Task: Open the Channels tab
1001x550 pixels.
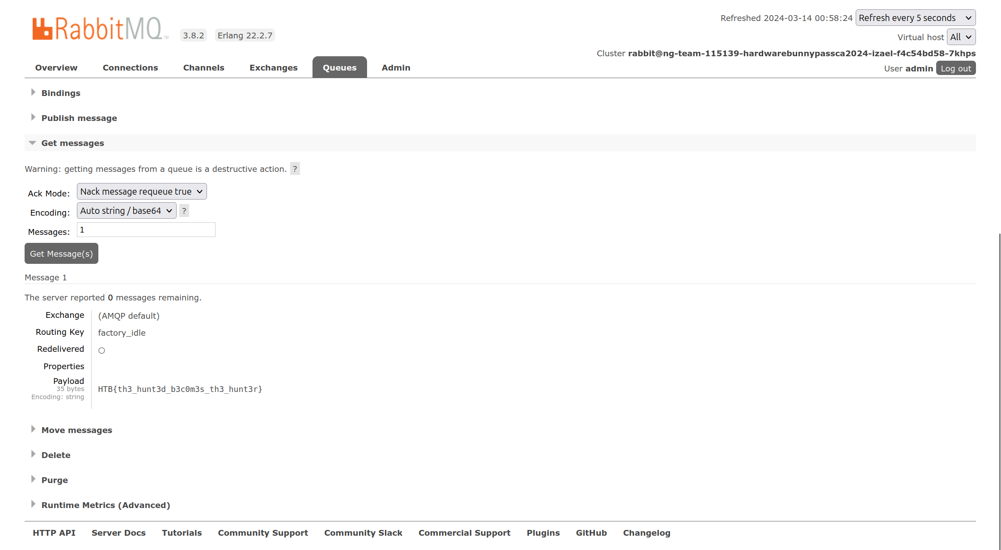Action: 204,67
